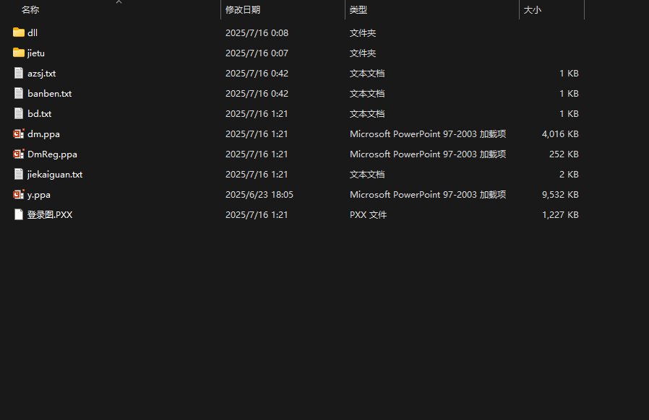Click the 9,532 KB size entry
Image resolution: width=649 pixels, height=420 pixels.
pos(560,195)
